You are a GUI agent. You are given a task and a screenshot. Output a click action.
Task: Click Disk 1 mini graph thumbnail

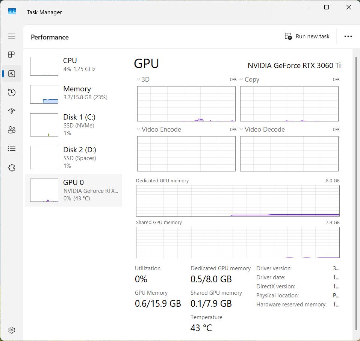point(44,125)
